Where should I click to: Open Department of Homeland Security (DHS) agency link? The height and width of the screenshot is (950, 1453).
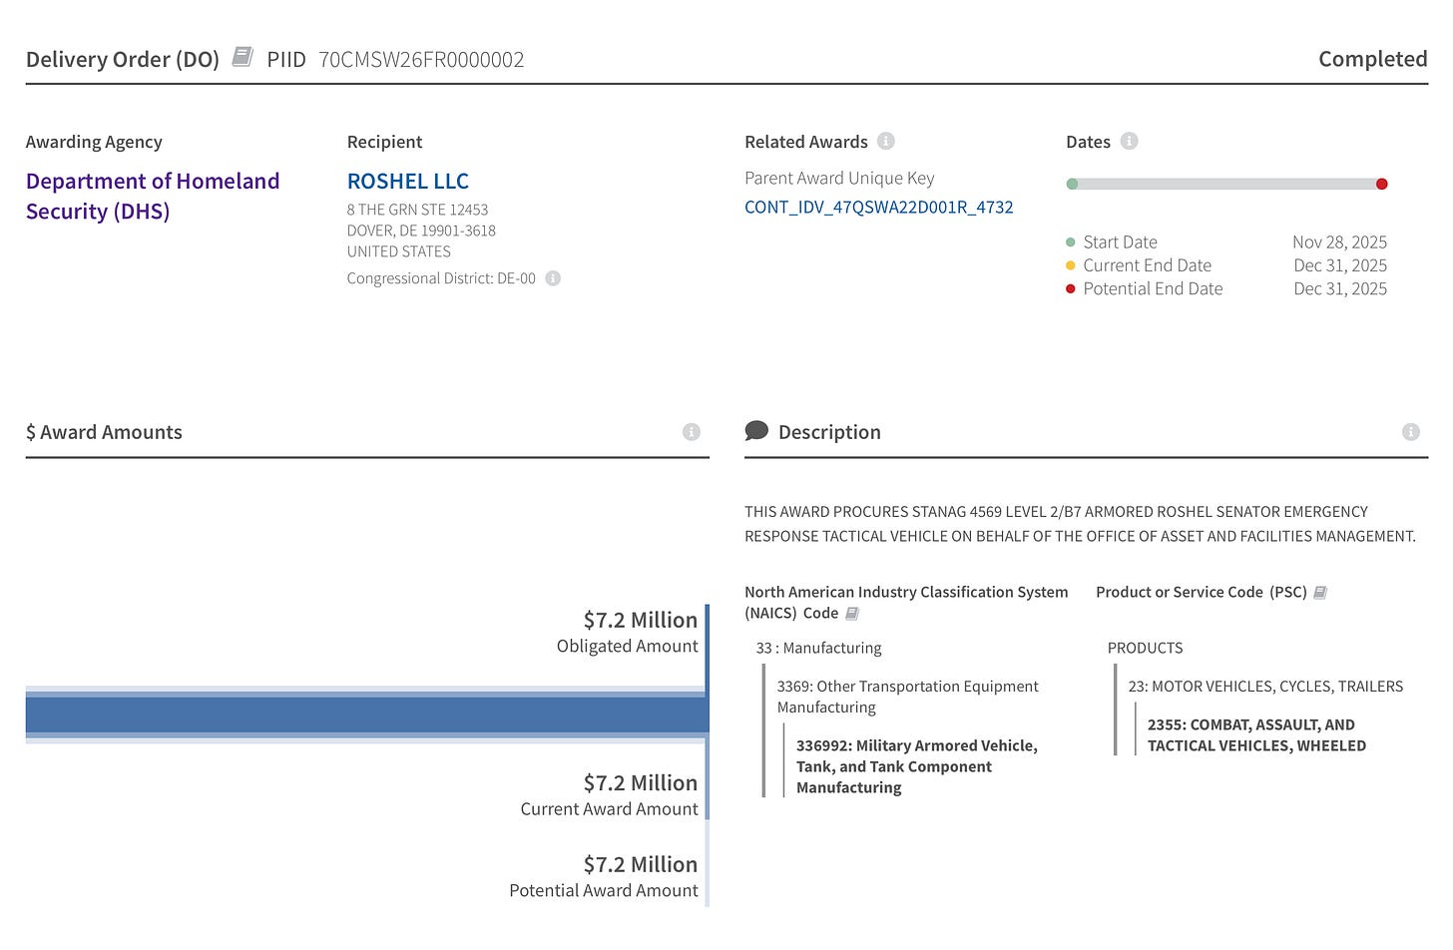(x=153, y=196)
